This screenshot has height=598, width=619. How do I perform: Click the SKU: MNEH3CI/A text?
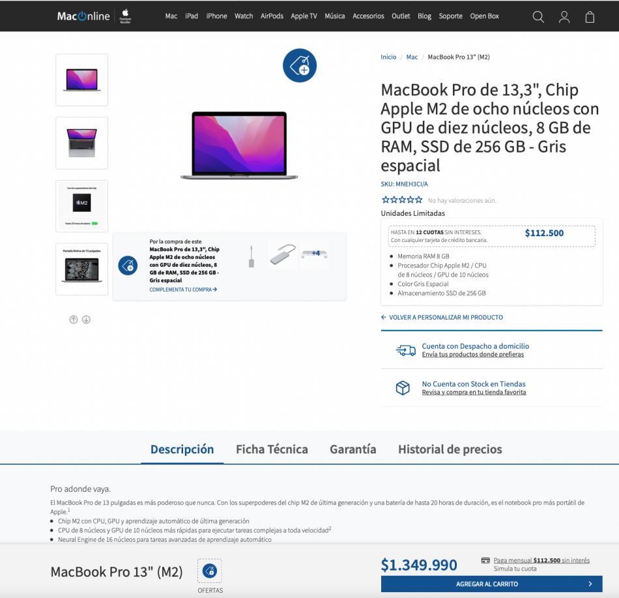(x=404, y=184)
